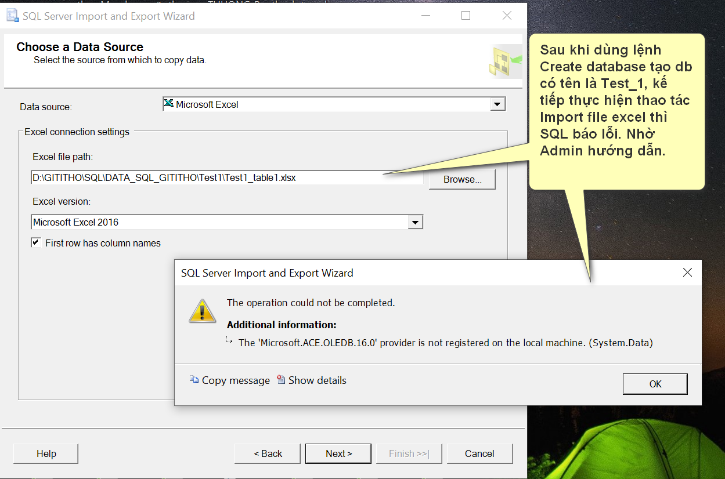This screenshot has width=725, height=479.
Task: Expand the Excel version dropdown arrow
Action: 414,222
